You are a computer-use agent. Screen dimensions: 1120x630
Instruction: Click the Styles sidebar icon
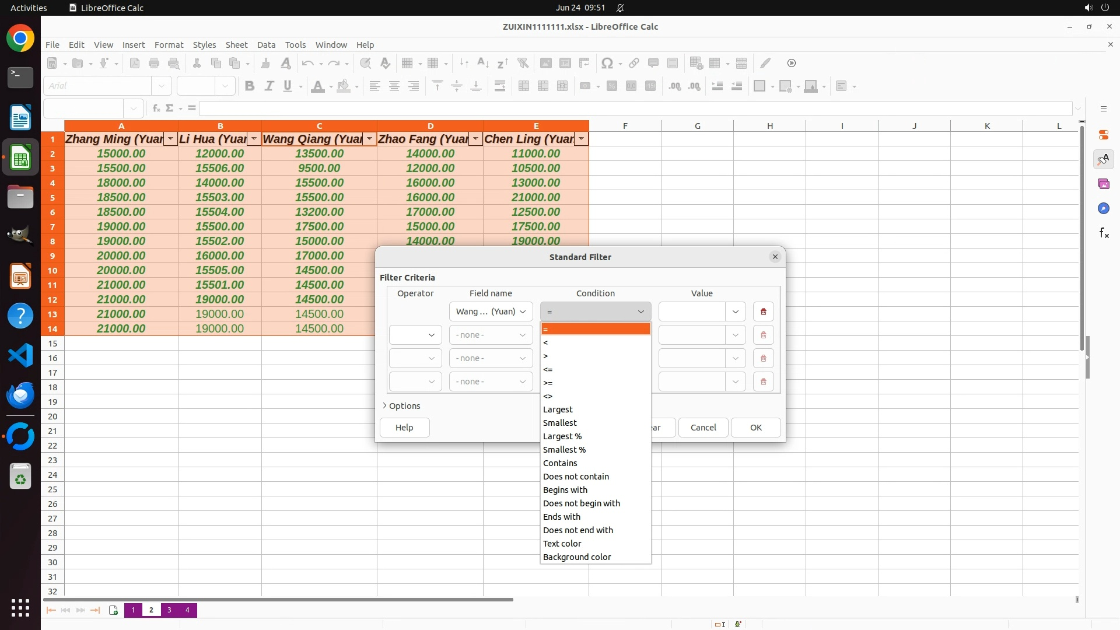point(1103,159)
